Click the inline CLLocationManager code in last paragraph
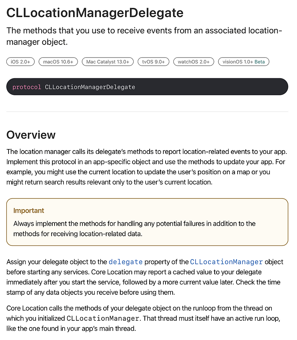 (103, 318)
